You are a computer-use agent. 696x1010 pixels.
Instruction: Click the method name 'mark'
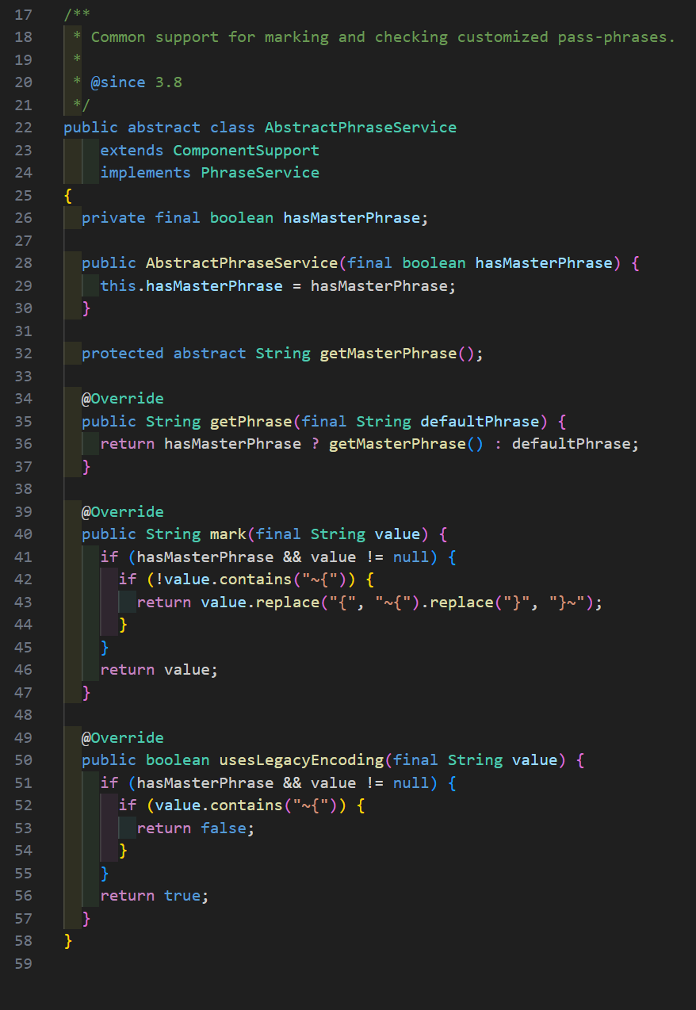[228, 534]
